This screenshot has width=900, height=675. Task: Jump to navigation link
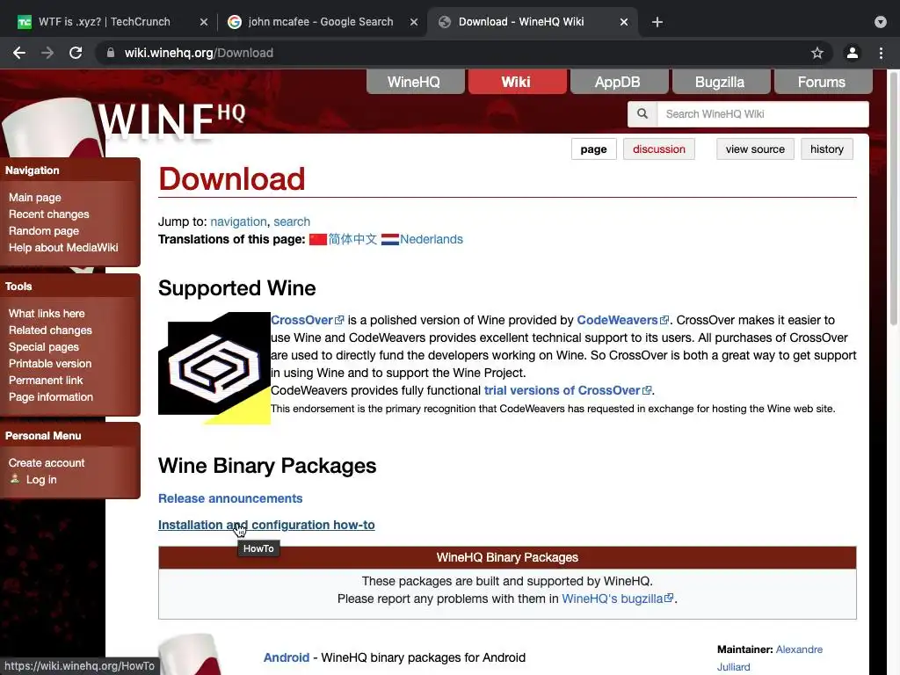[238, 221]
